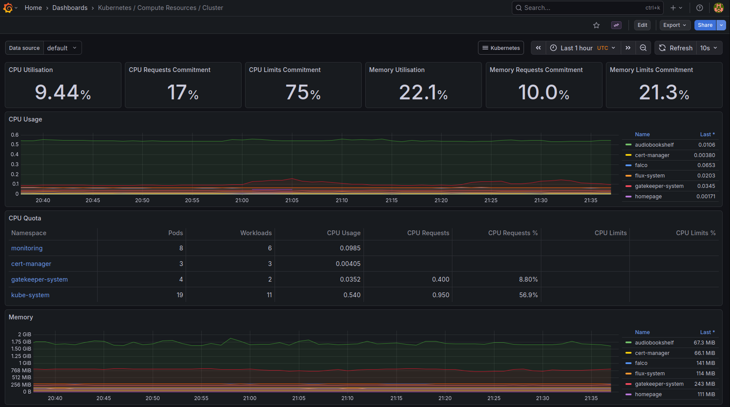
Task: Focus the Search field
Action: tap(588, 8)
